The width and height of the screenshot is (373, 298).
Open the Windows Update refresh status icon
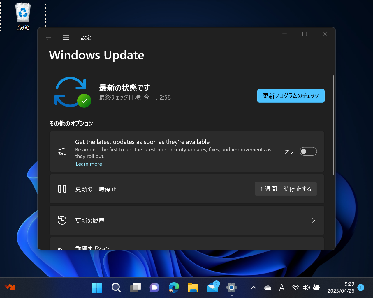coord(72,92)
